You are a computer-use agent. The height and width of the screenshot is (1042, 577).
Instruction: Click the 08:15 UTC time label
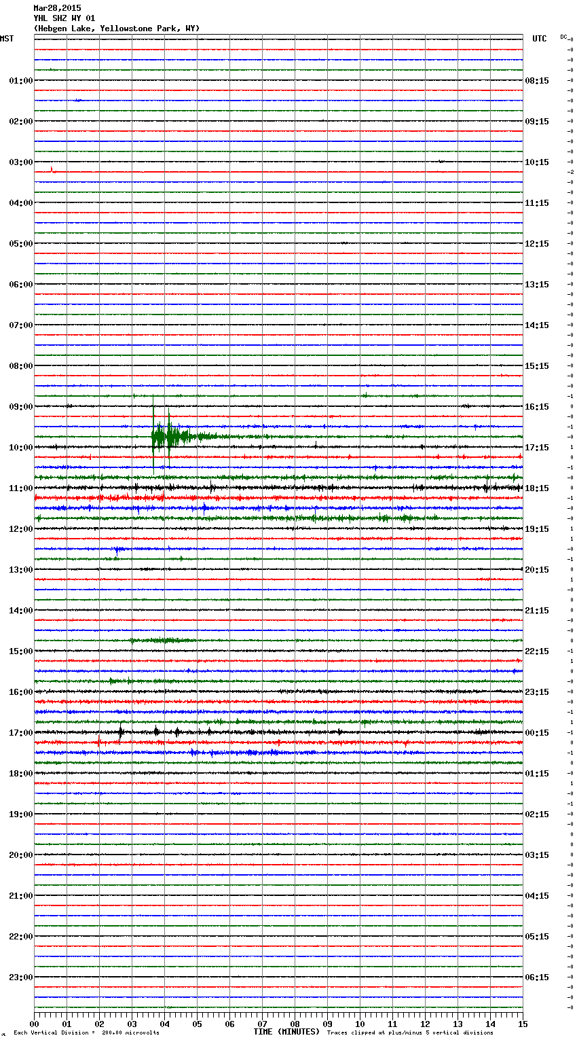pos(537,81)
